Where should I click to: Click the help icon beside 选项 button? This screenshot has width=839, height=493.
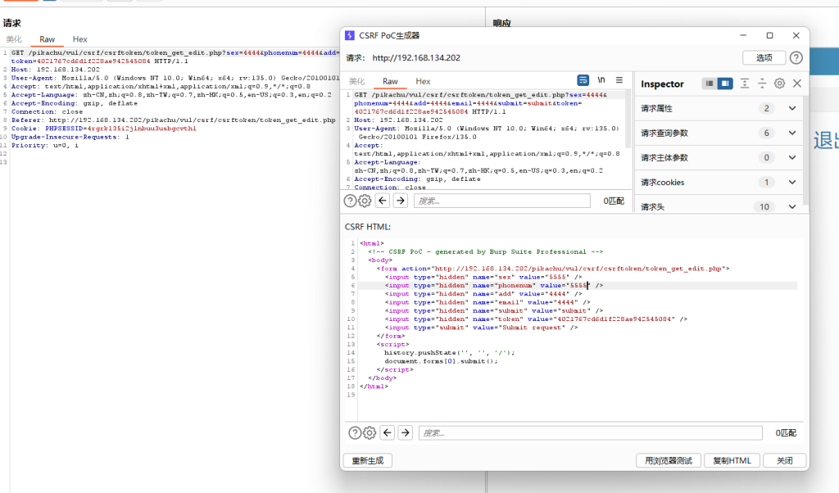coord(796,58)
